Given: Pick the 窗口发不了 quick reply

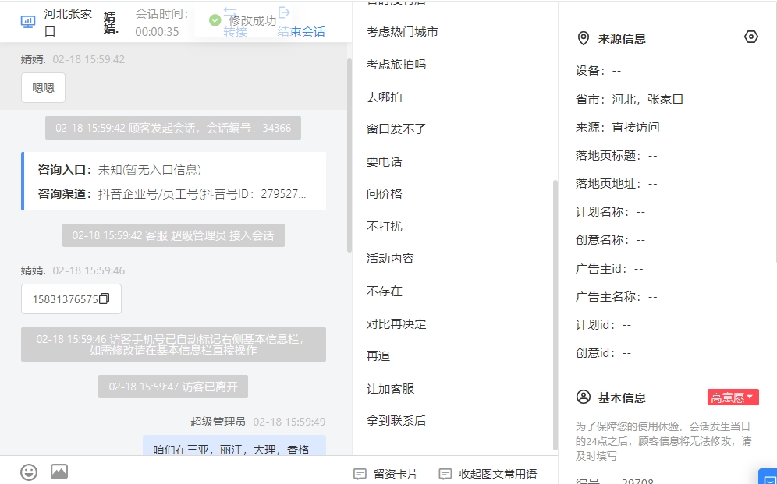Looking at the screenshot, I should point(396,129).
